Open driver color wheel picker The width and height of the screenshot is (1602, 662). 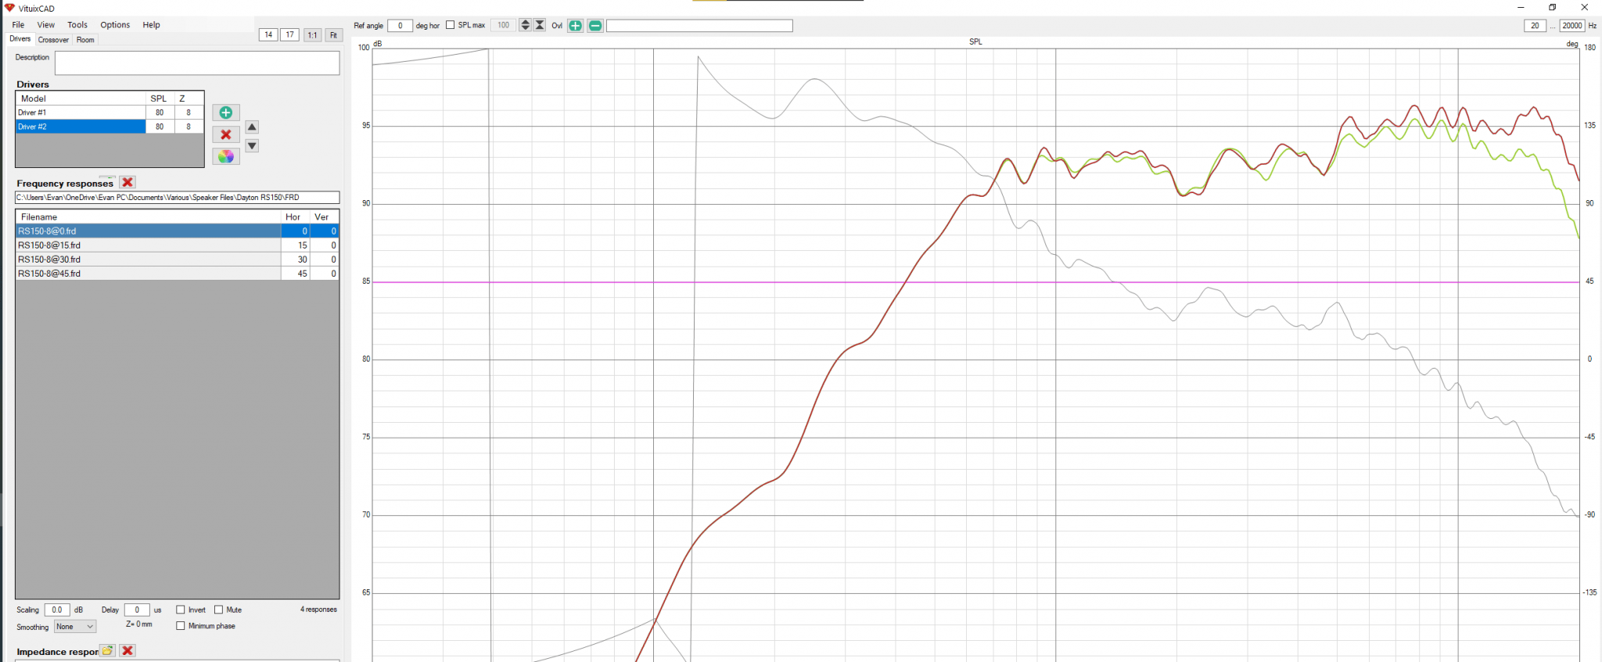pyautogui.click(x=226, y=156)
